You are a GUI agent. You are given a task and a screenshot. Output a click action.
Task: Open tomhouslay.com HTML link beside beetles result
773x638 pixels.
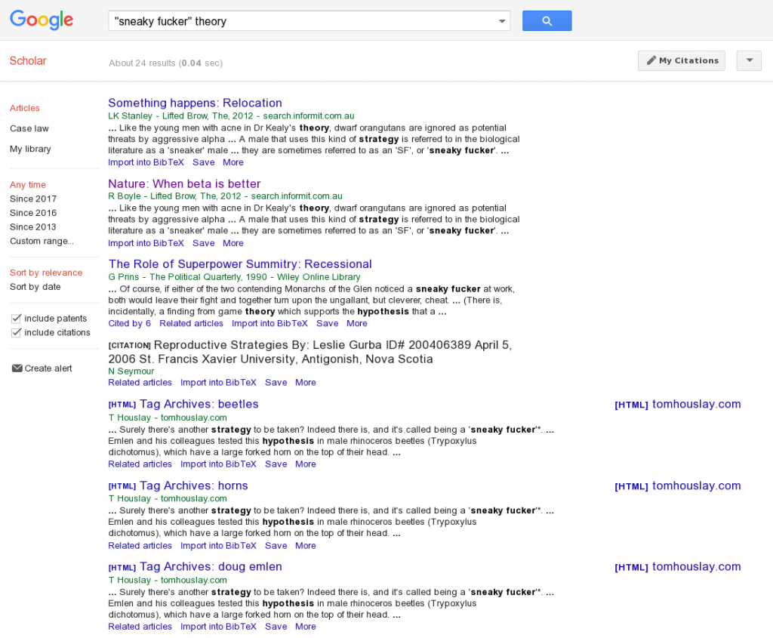coord(678,404)
